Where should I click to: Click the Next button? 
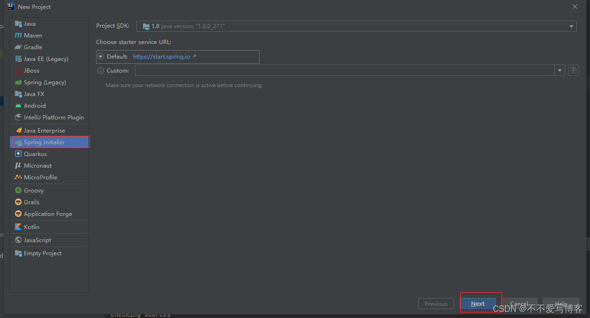coord(478,304)
